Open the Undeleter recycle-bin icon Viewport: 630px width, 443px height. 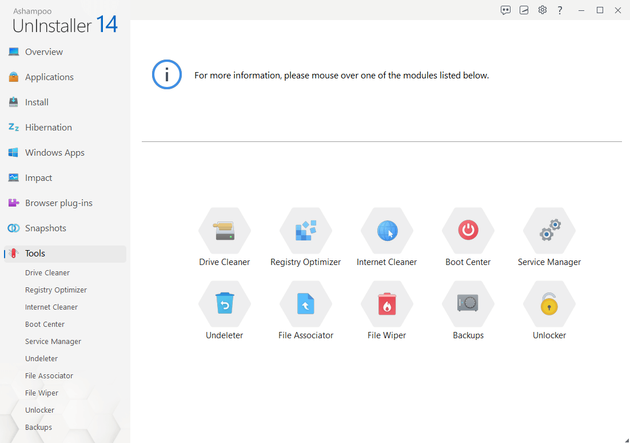[x=225, y=304]
